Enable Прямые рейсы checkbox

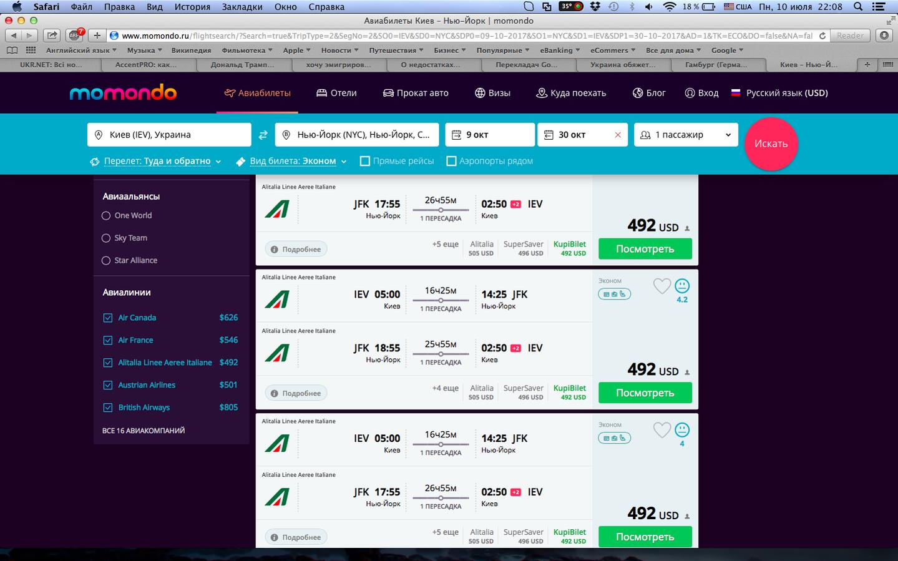pos(365,161)
